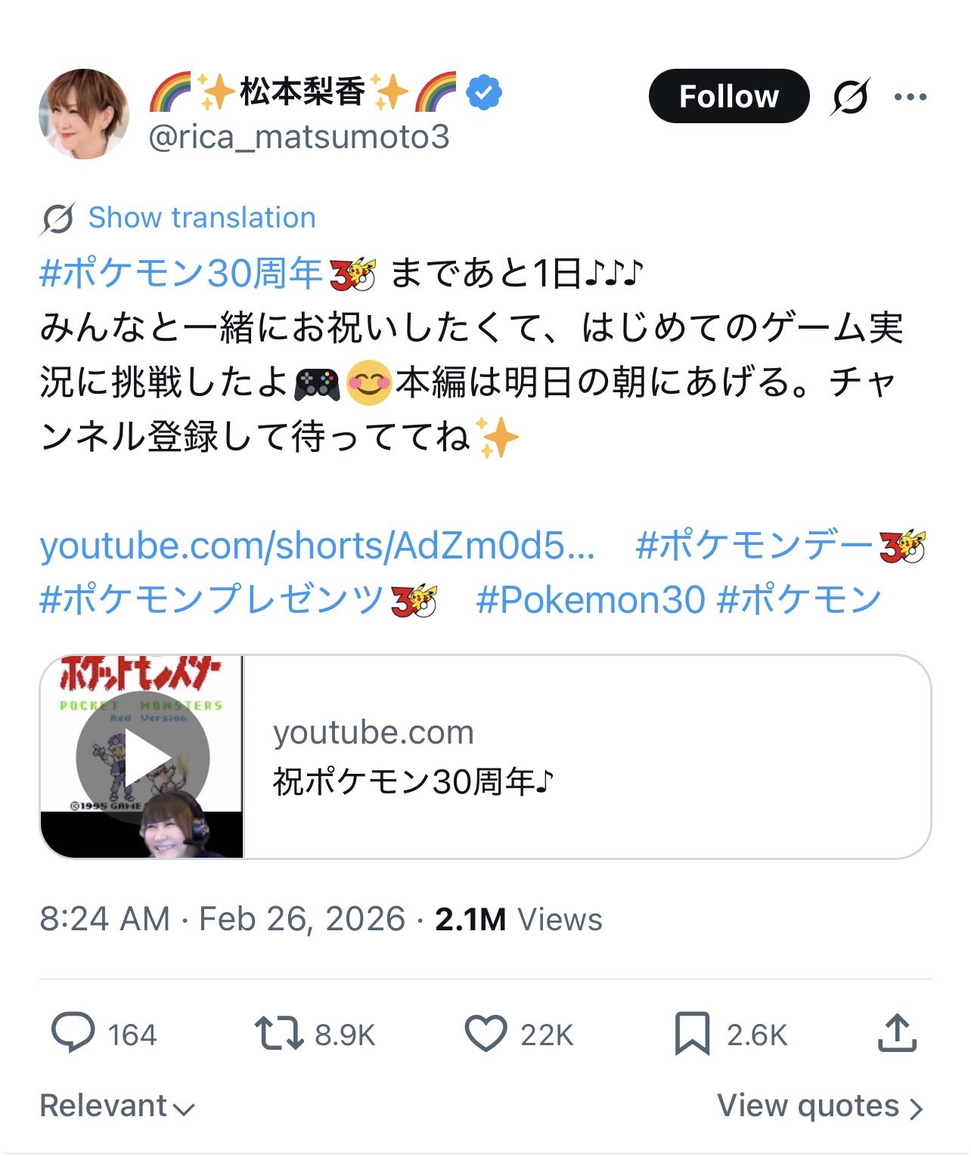
Task: Open View quotes chevron link
Action: [820, 1106]
